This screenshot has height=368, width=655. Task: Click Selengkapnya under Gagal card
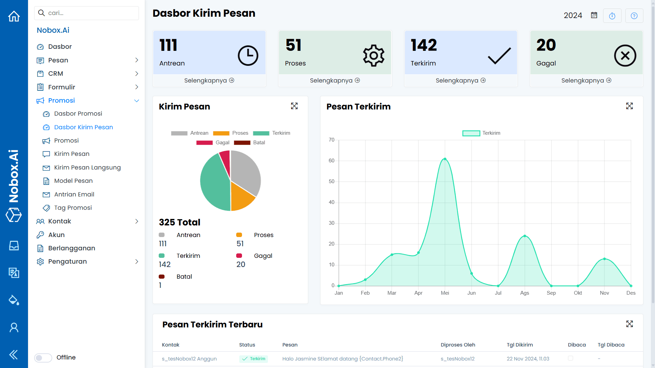586,80
